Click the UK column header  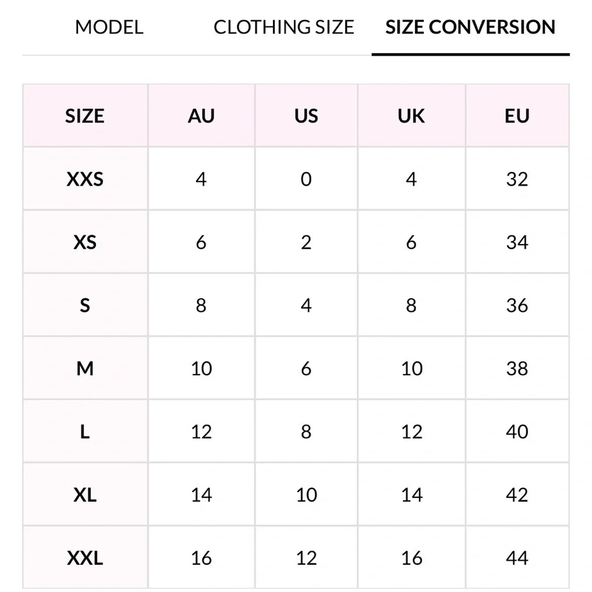coord(411,115)
